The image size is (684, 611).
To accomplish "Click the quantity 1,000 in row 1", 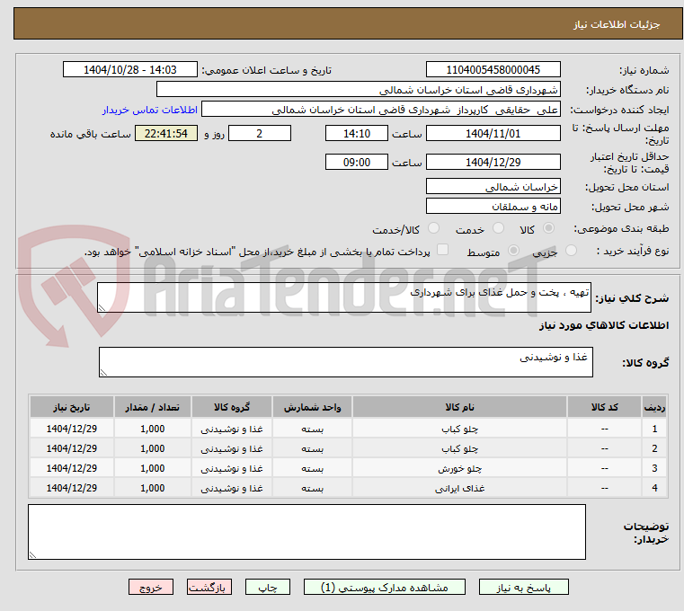I will tap(152, 429).
